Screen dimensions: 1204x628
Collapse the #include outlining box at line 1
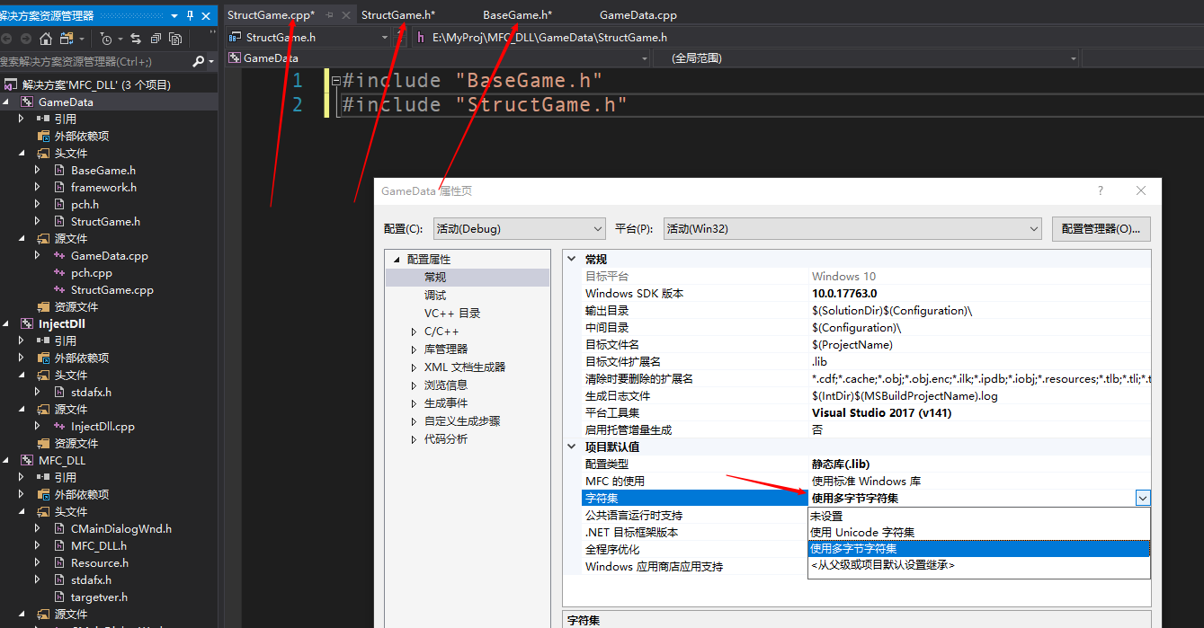[x=336, y=81]
